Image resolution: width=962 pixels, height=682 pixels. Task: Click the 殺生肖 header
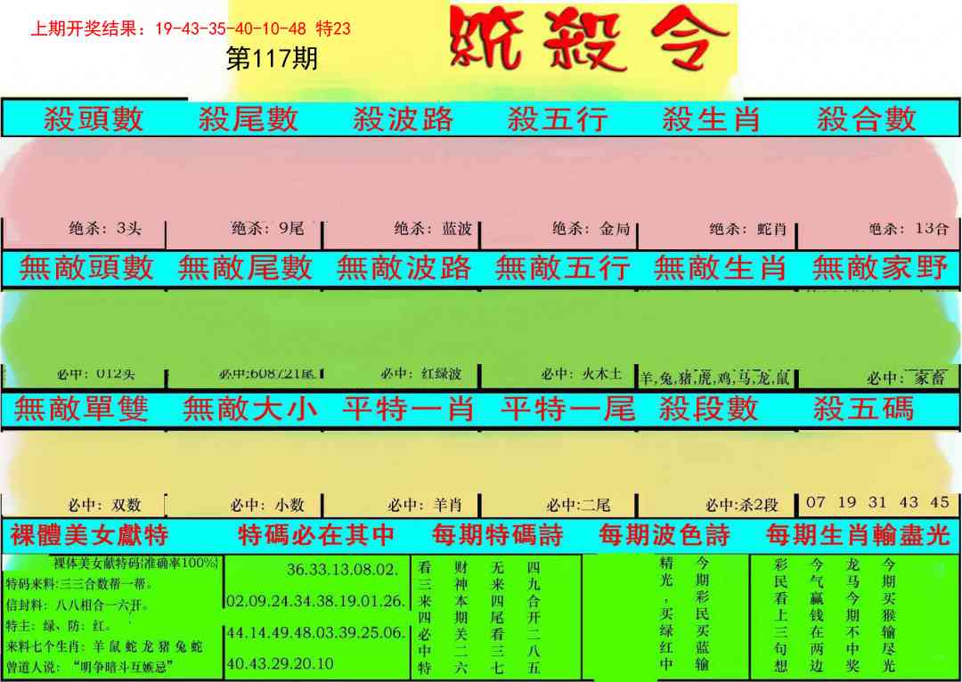711,118
